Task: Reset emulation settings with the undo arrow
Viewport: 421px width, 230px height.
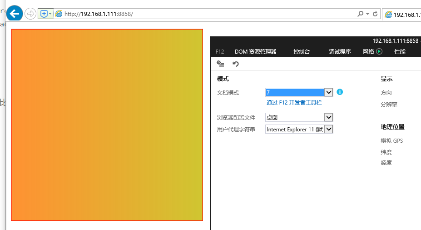Action: (x=235, y=64)
